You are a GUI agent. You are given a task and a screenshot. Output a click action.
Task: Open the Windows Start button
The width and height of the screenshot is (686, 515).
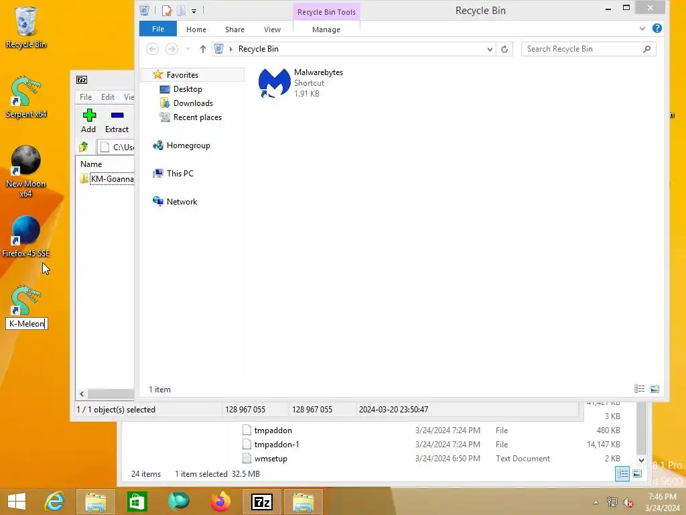17,502
